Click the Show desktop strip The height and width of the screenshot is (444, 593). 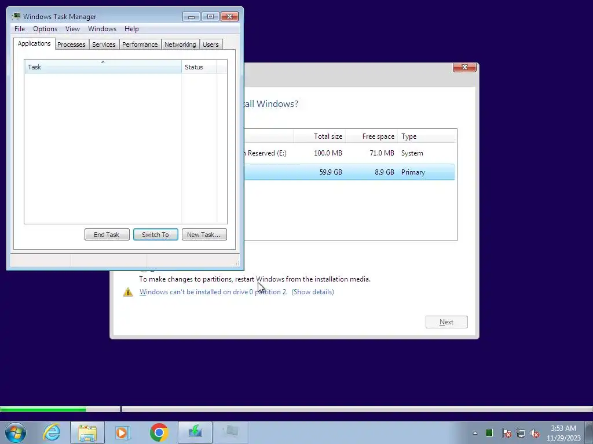click(x=589, y=432)
